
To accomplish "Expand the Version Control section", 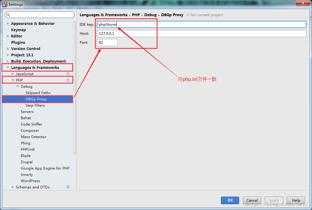I will click(x=8, y=49).
